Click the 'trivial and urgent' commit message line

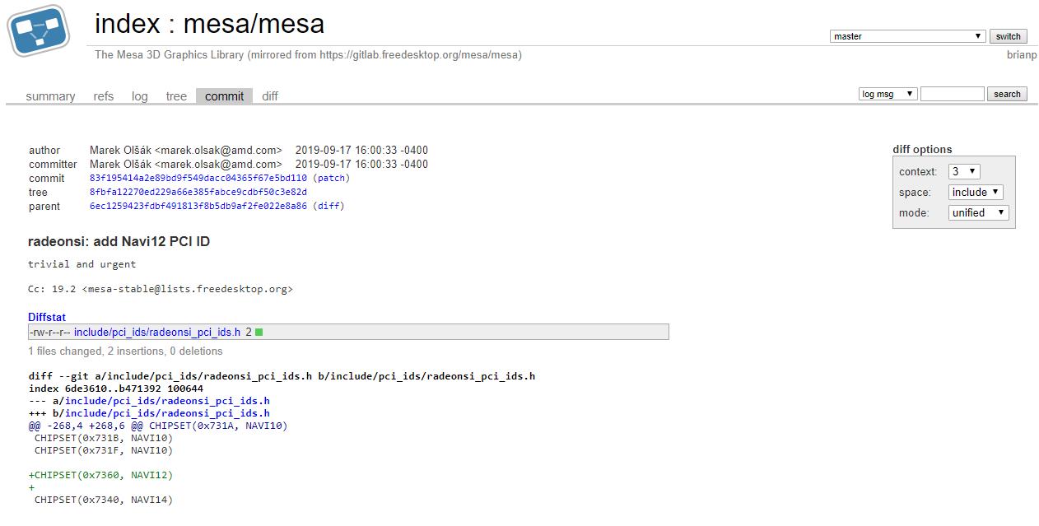[x=82, y=264]
